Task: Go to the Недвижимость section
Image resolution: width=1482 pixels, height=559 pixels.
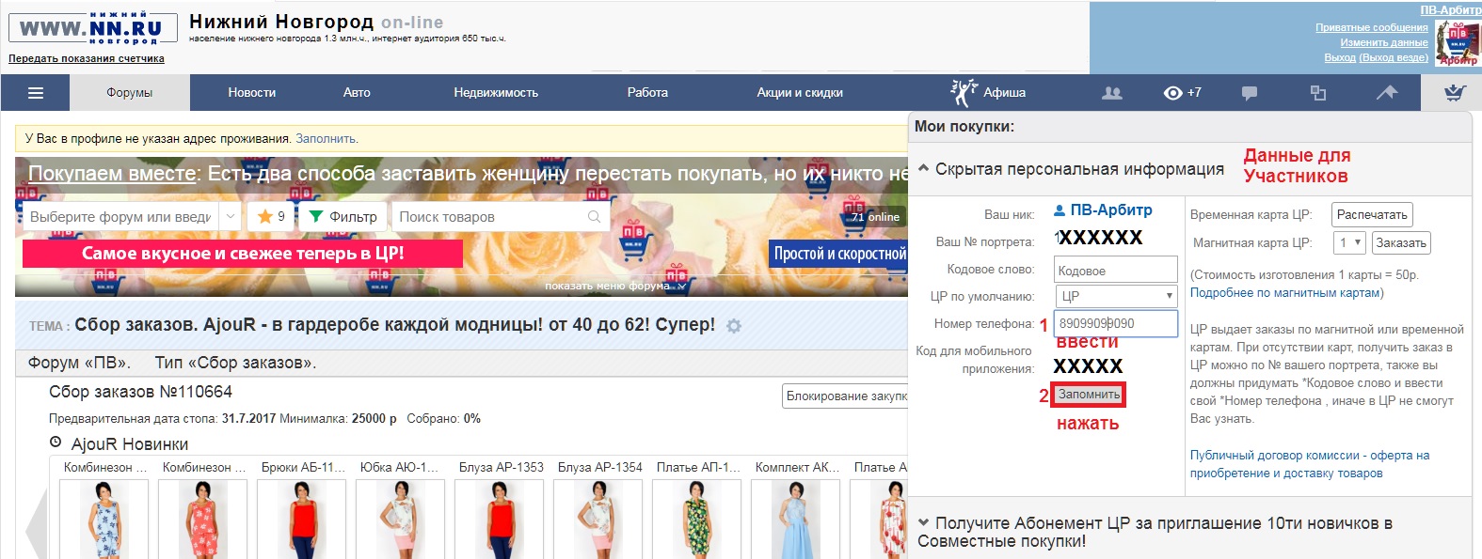Action: pyautogui.click(x=495, y=93)
